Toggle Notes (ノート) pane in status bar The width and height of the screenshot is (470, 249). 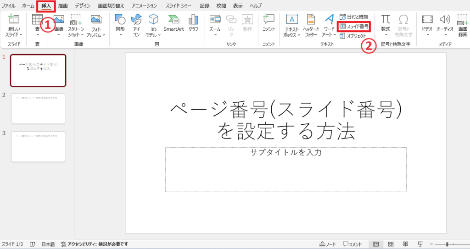coord(327,244)
